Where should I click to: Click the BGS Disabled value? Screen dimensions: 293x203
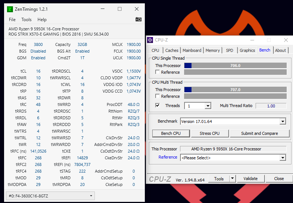38,51
